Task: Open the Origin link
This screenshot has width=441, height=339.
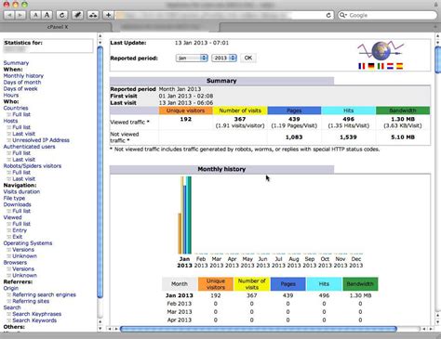Action: (11, 288)
